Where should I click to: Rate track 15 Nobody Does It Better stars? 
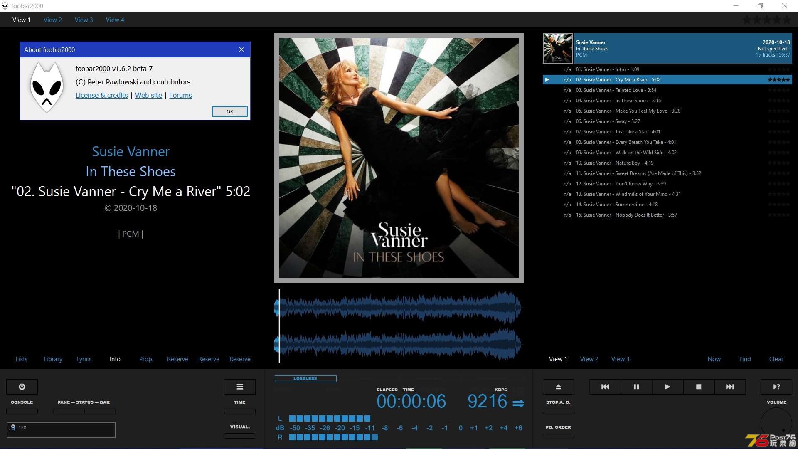point(779,215)
